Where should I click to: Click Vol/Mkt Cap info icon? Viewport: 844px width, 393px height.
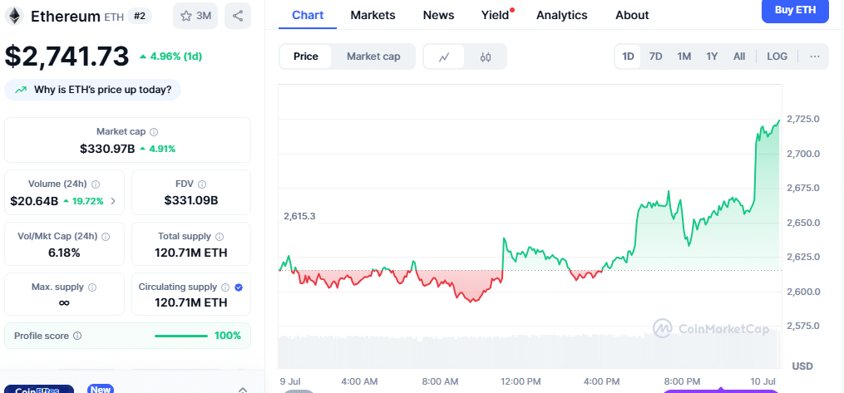coord(106,237)
